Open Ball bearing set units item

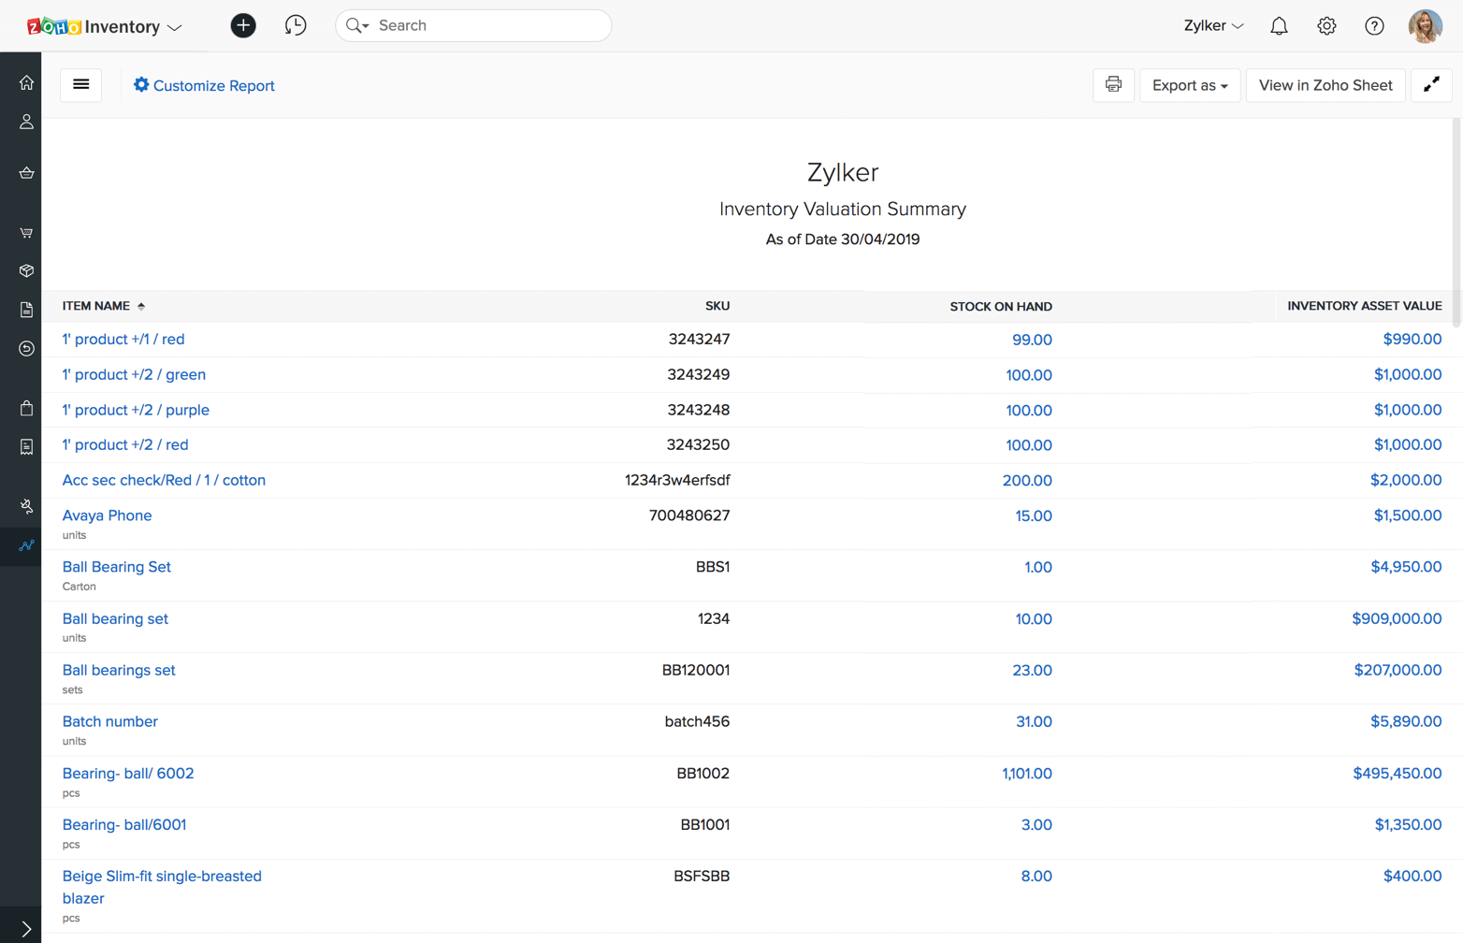tap(115, 618)
